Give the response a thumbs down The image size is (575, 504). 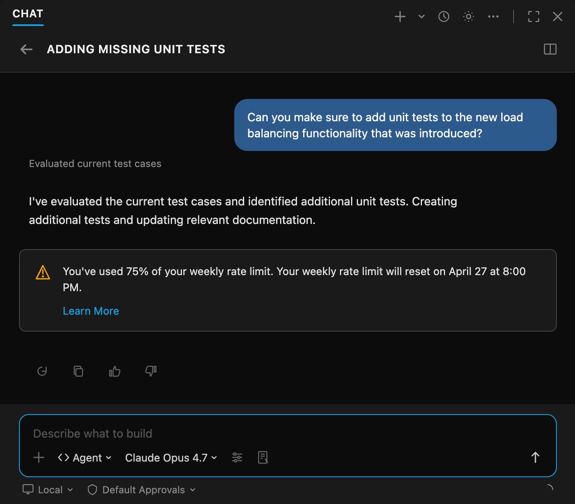150,371
